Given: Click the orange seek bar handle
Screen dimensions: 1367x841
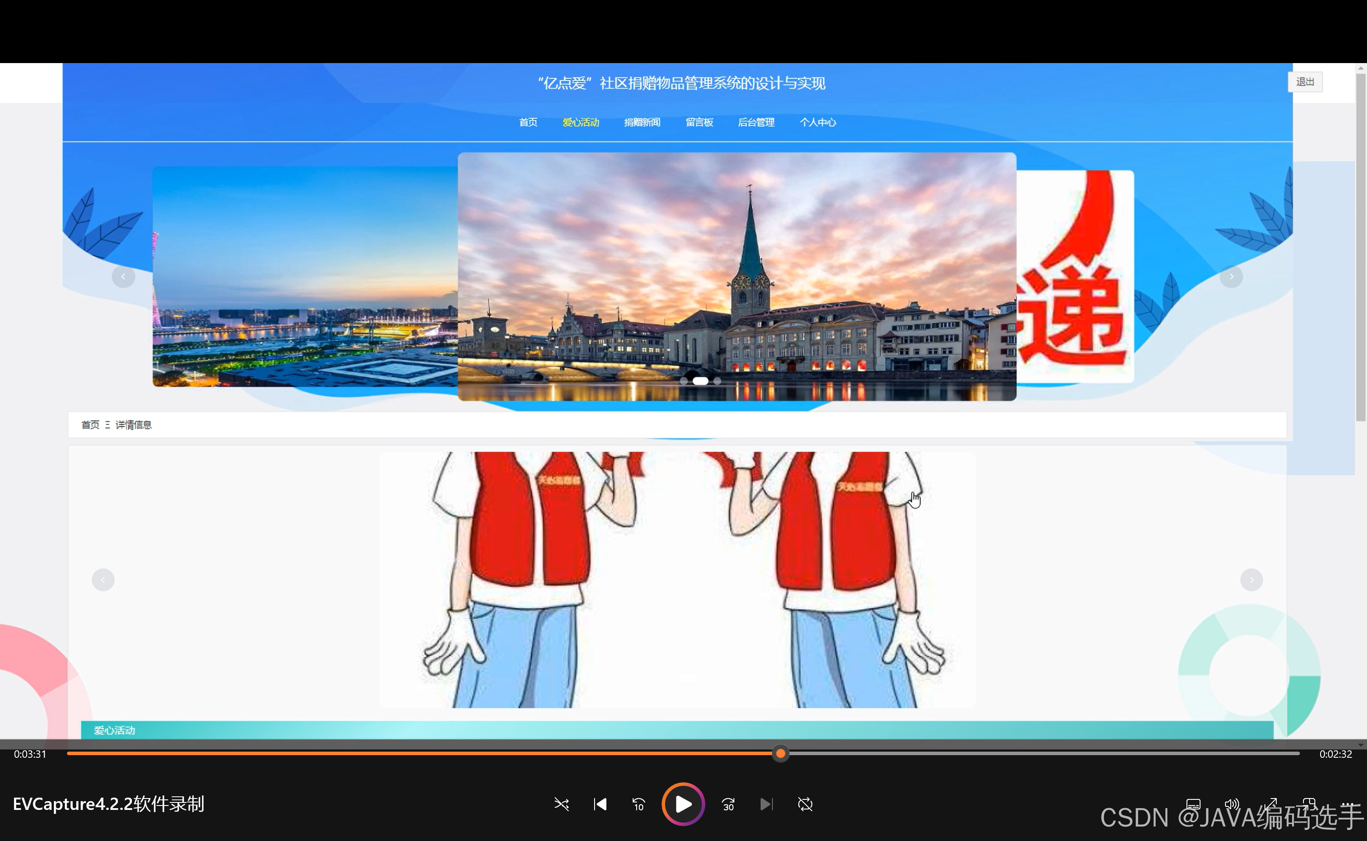Looking at the screenshot, I should (x=781, y=754).
